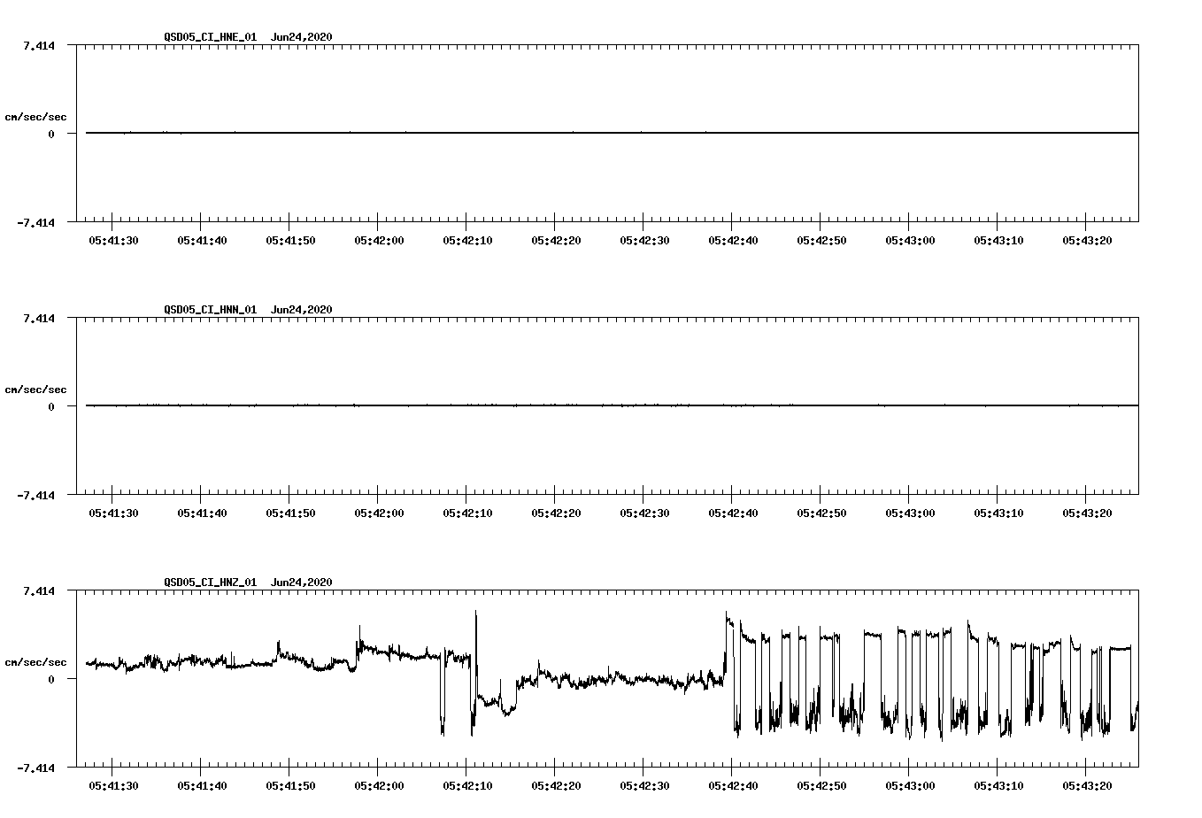Click the QSD05_CI_HNZ_01 Jun24,2020 title
Viewport: 1202px width, 818px height.
click(x=248, y=583)
